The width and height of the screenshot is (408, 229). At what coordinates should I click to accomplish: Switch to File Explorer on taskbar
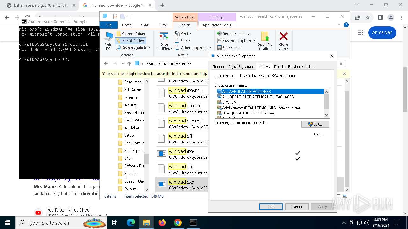[147, 223]
